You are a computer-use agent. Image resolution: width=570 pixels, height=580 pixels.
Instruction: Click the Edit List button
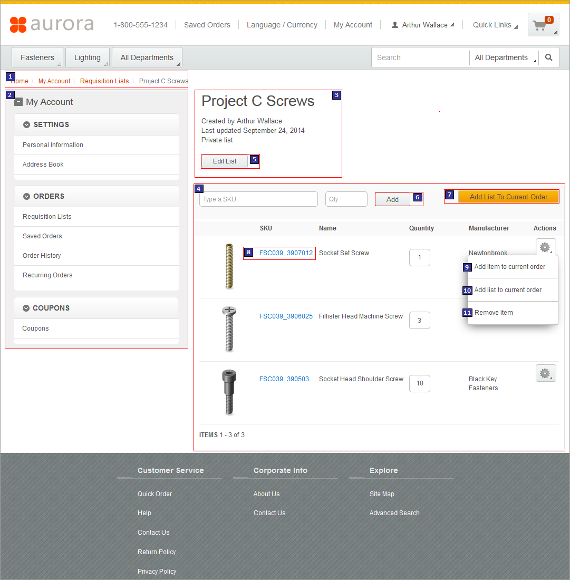[225, 161]
